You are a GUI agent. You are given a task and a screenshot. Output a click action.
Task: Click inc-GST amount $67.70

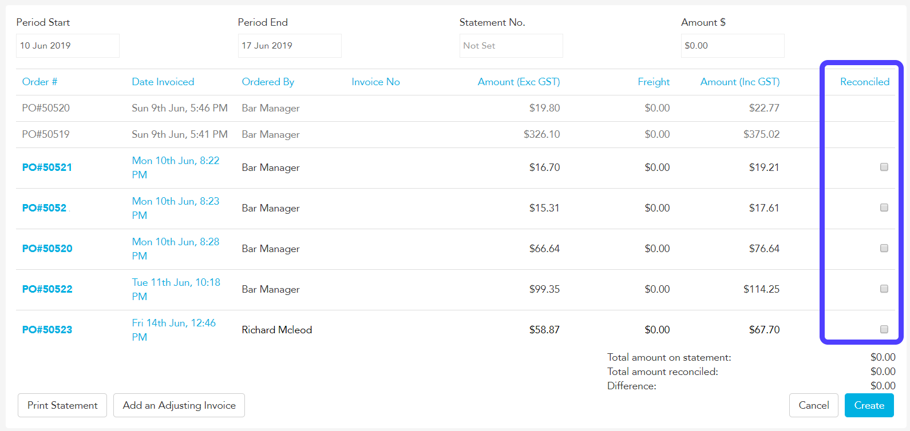[x=764, y=330]
